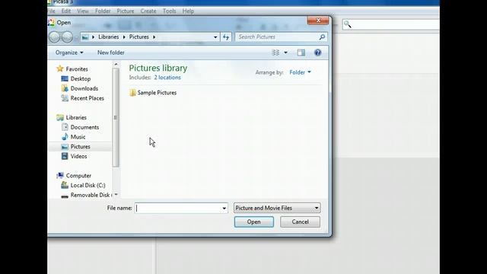Screen dimensions: 487x274
Task: Expand the arrow after Pictures in path
Action: click(x=154, y=37)
